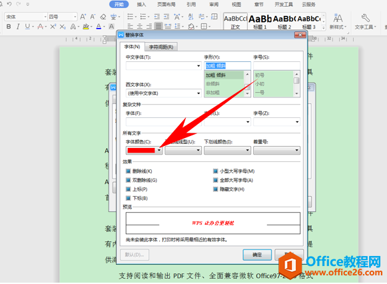
Task: Justify the text alignment
Action: (159, 26)
